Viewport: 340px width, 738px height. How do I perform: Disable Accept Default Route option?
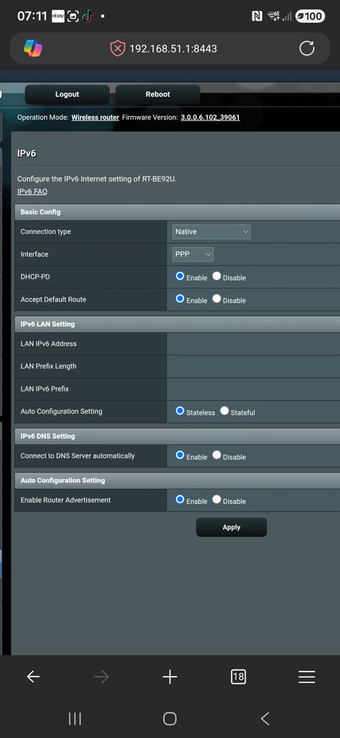(217, 298)
